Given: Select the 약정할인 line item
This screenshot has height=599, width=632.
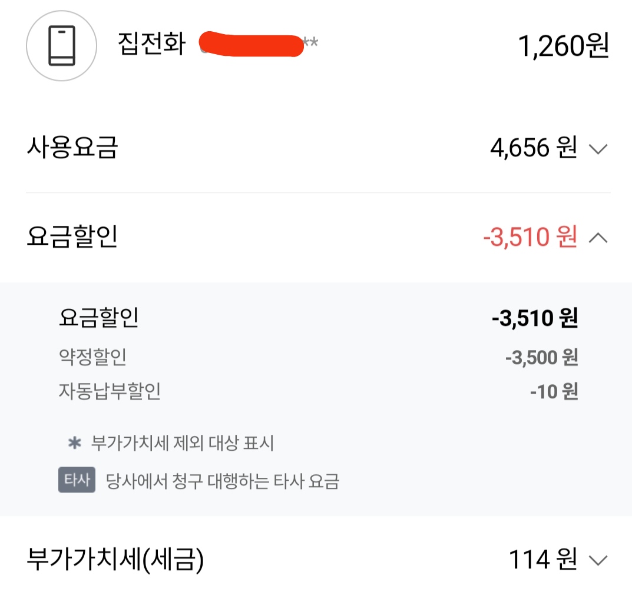Looking at the screenshot, I should pyautogui.click(x=92, y=357).
